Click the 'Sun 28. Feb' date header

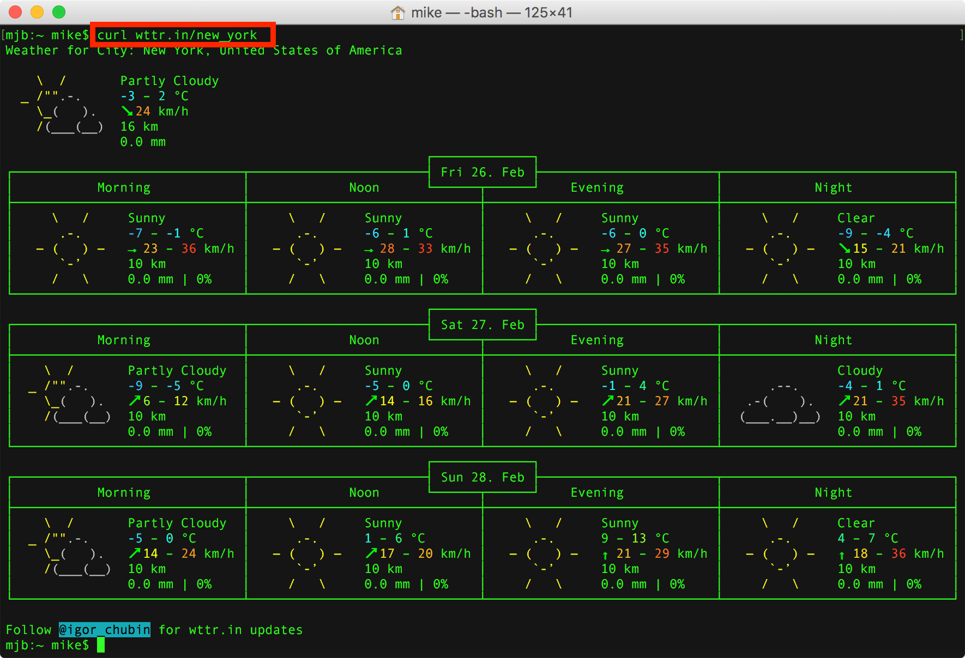coord(482,478)
